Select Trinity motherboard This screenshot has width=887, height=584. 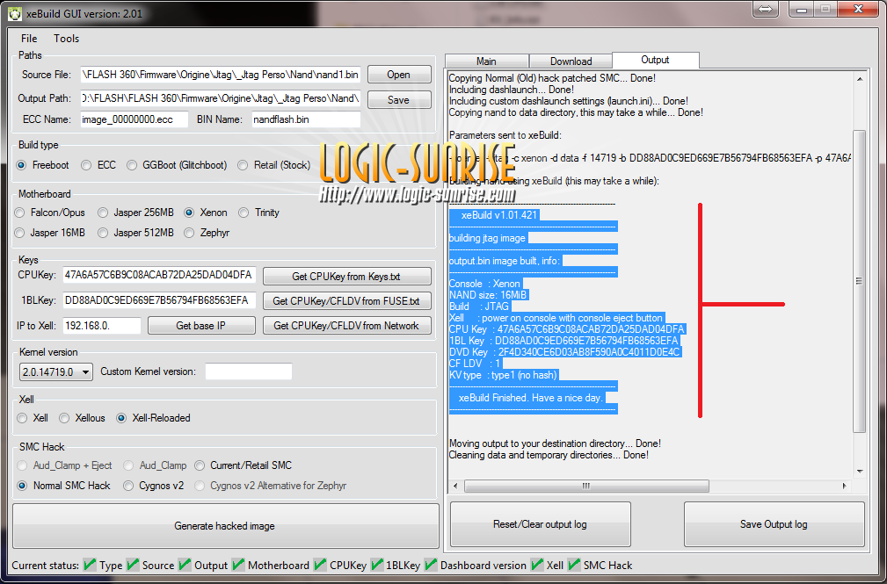tap(259, 213)
